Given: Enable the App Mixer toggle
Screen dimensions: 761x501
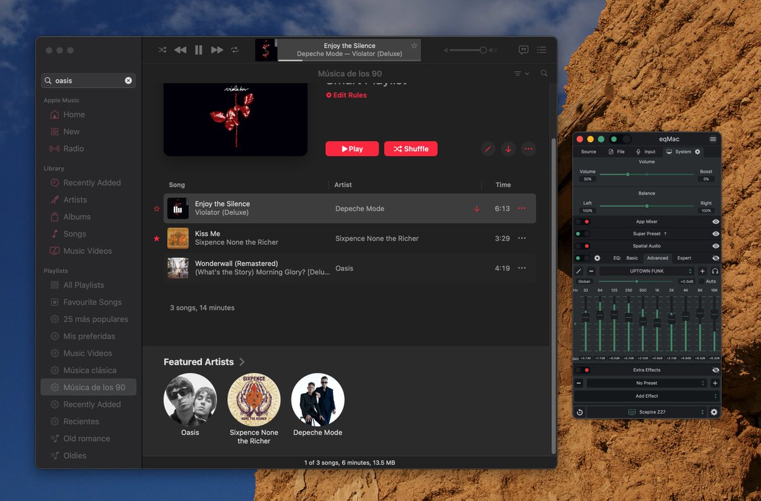Looking at the screenshot, I should (x=583, y=222).
